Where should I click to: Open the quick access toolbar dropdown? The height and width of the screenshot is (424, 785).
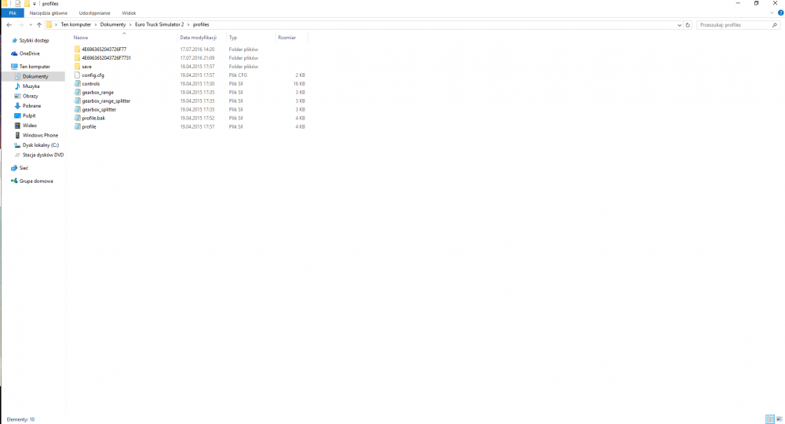[x=35, y=3]
